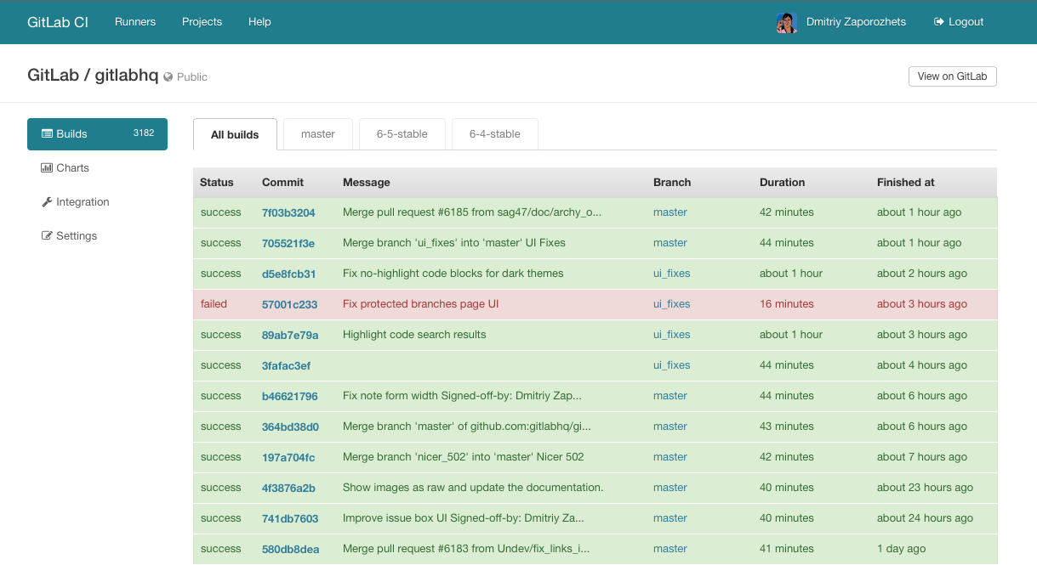
Task: Open the Runners menu
Action: pos(135,22)
